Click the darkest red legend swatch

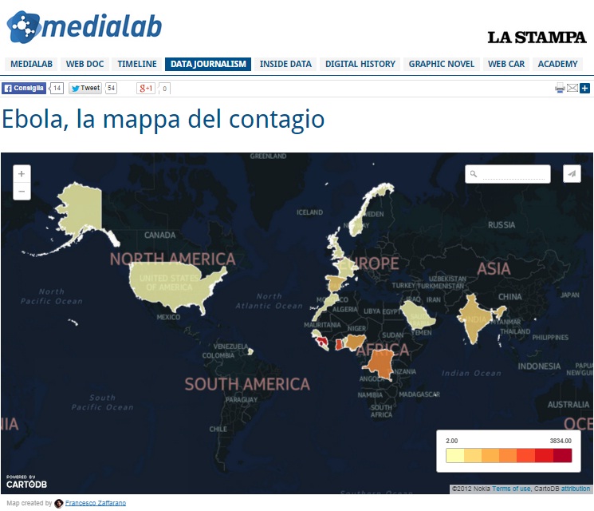pyautogui.click(x=562, y=456)
